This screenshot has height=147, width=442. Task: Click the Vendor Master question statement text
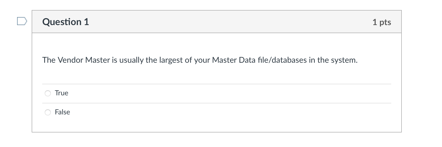point(200,60)
